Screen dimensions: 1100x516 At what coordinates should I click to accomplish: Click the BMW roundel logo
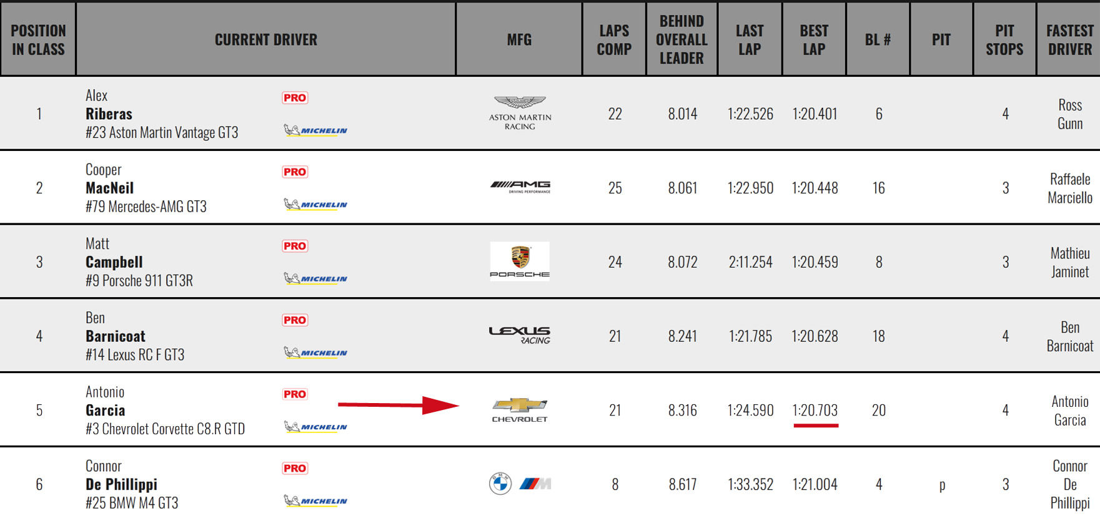coord(500,484)
